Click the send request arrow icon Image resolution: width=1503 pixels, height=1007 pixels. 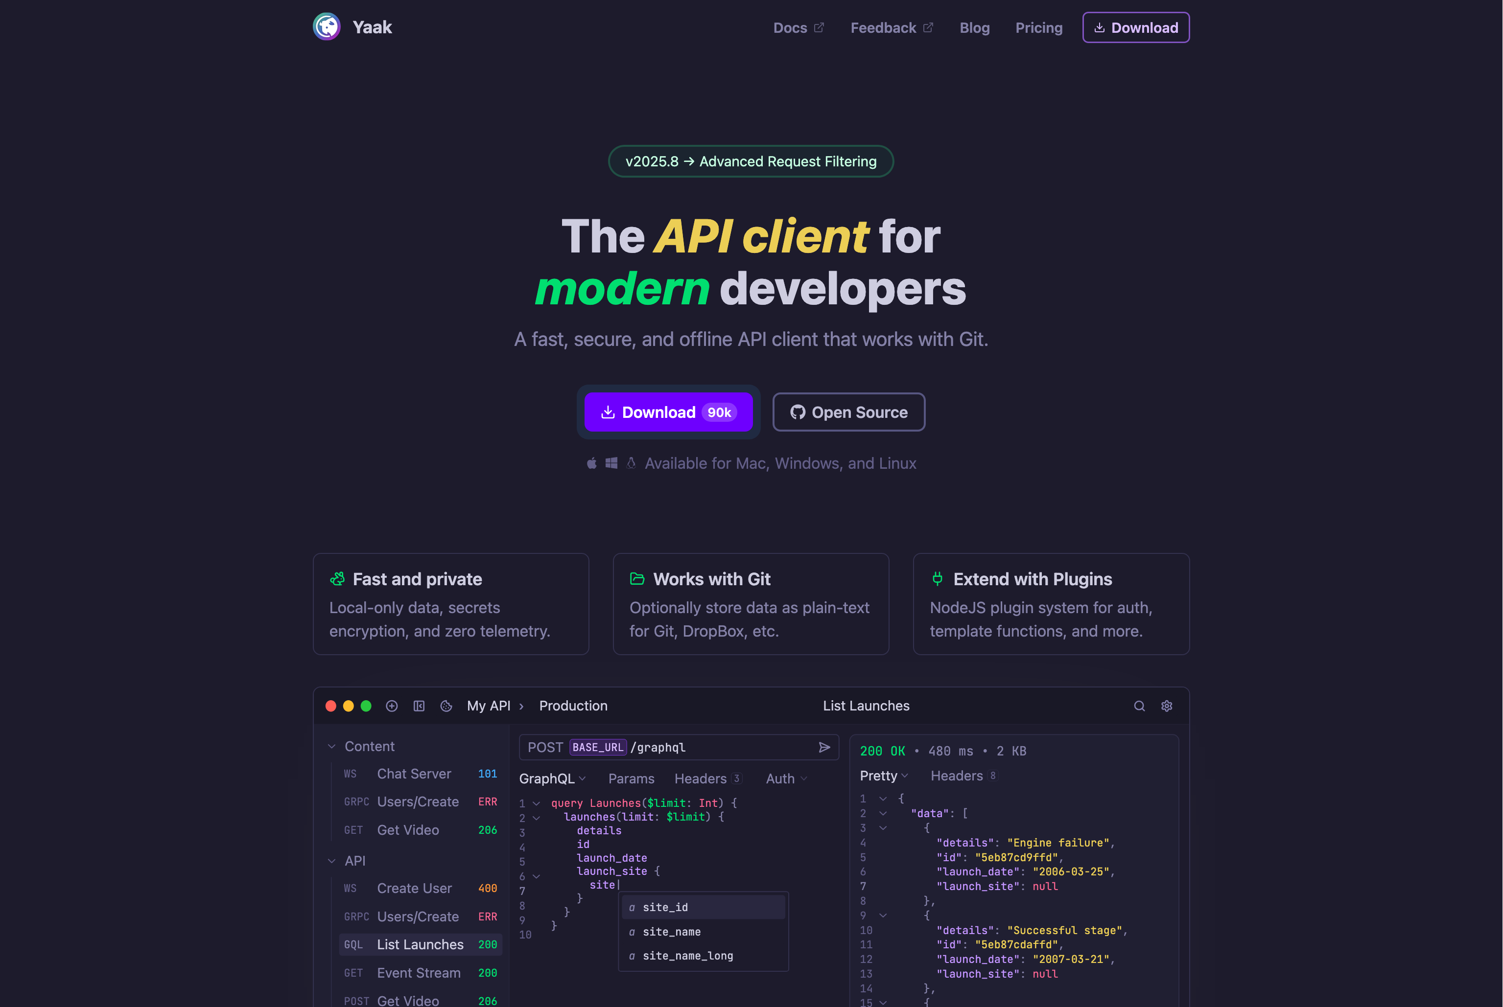coord(824,747)
